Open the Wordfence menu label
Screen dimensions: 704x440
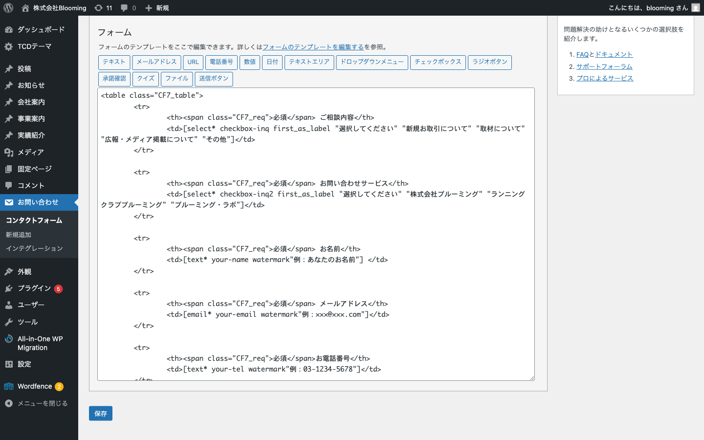[35, 386]
